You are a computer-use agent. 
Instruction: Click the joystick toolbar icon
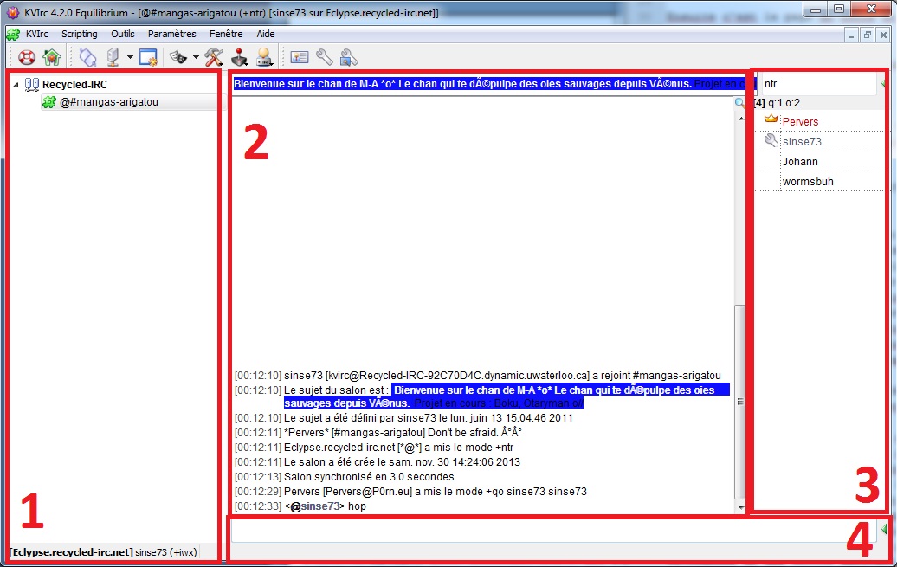(238, 58)
